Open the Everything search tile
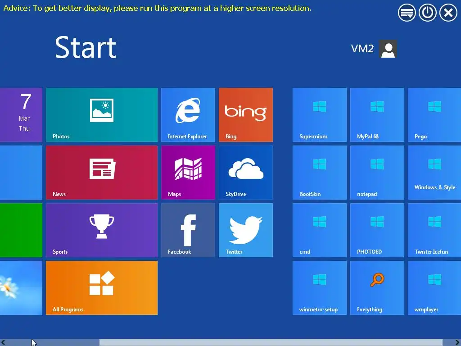The height and width of the screenshot is (346, 461). click(x=377, y=288)
